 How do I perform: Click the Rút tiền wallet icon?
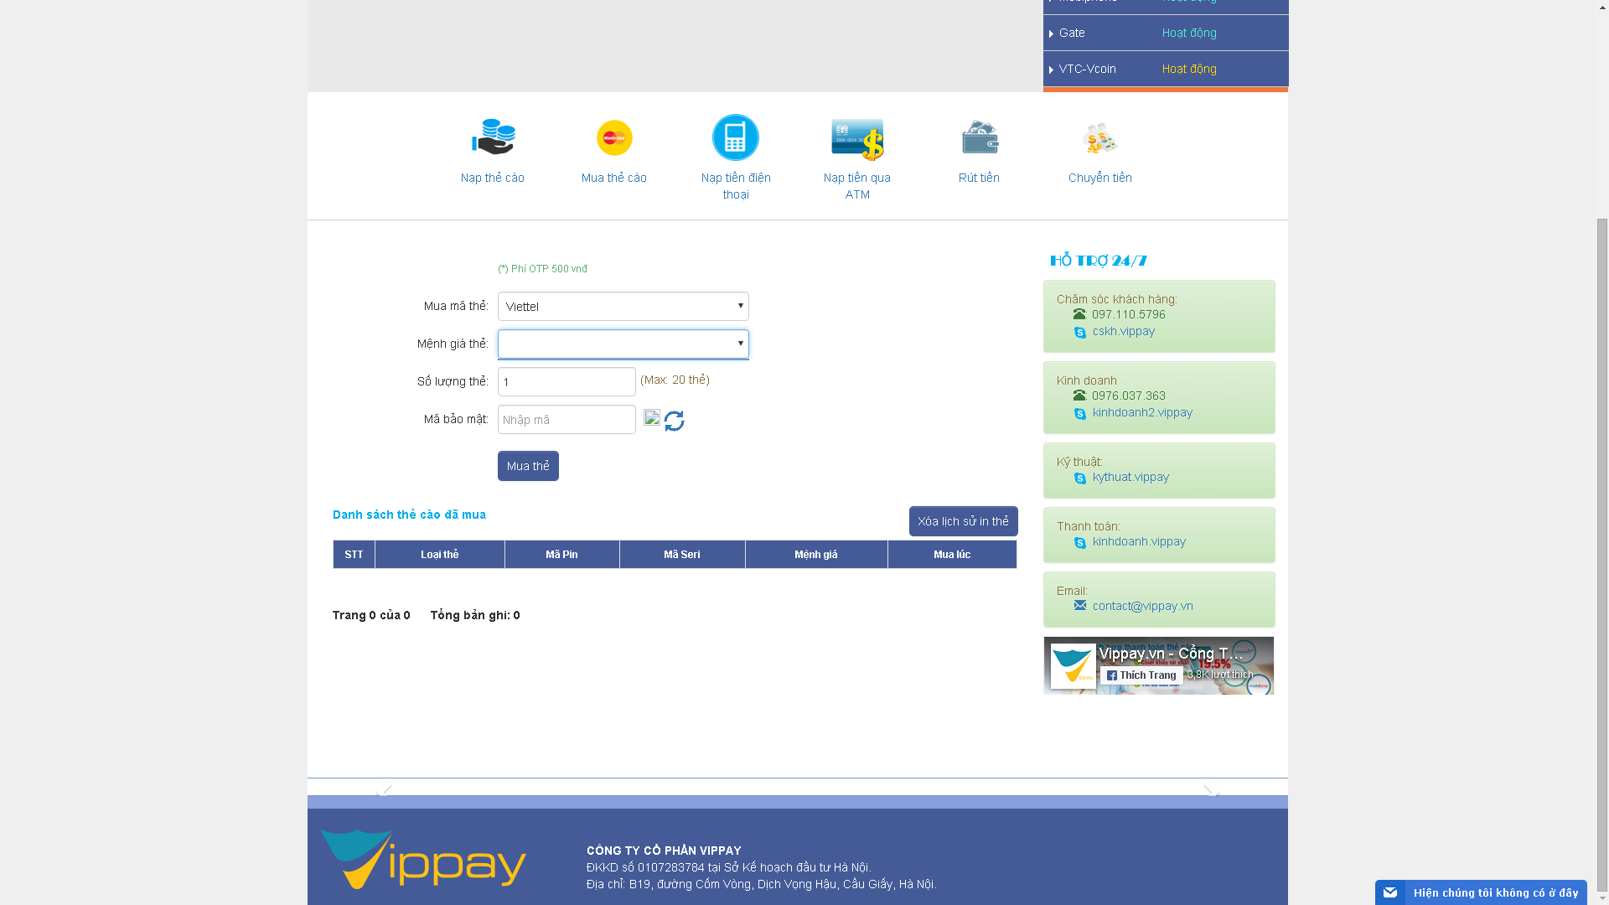(979, 137)
